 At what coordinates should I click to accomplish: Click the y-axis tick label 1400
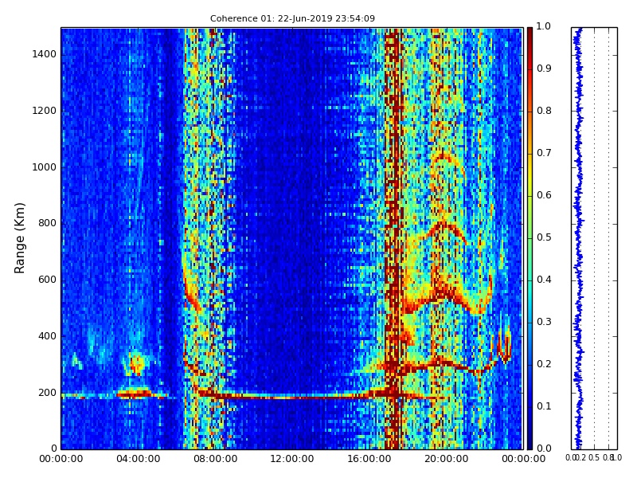[x=45, y=54]
